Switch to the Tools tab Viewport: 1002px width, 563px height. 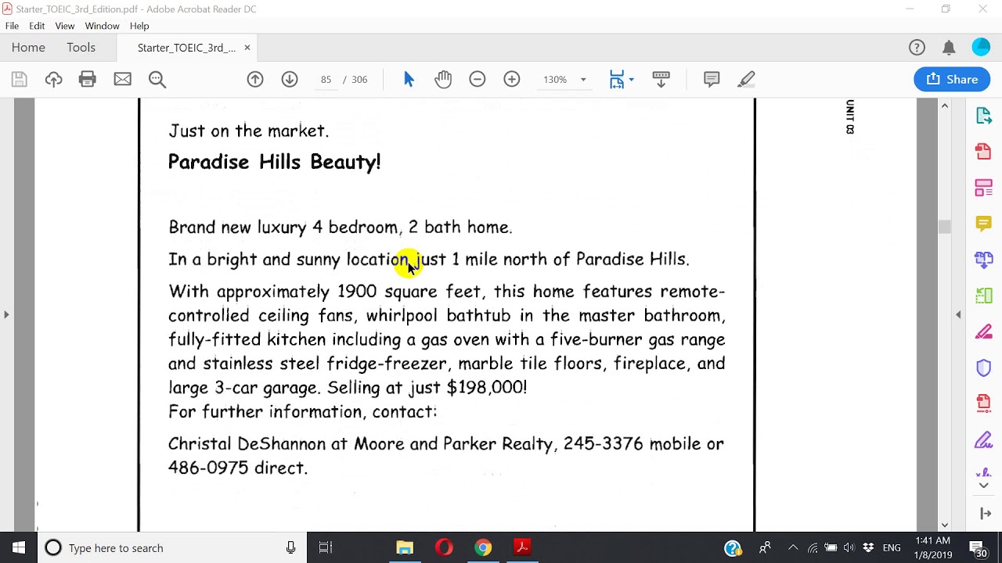pyautogui.click(x=81, y=48)
